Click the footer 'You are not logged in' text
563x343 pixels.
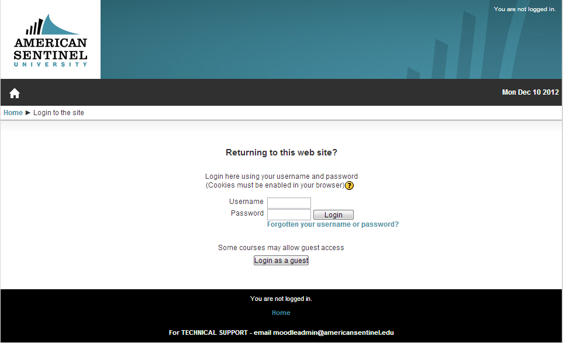pyautogui.click(x=281, y=299)
